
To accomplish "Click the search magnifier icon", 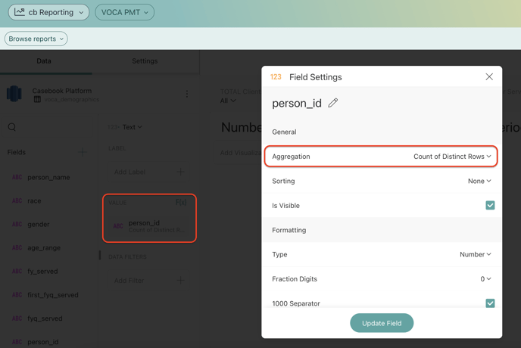I will [12, 127].
